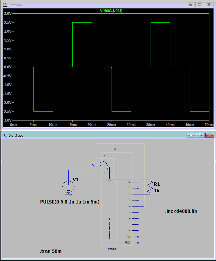216x261 pixels.
Task: Close the Draft1.asc schematic window
Action: click(209, 135)
